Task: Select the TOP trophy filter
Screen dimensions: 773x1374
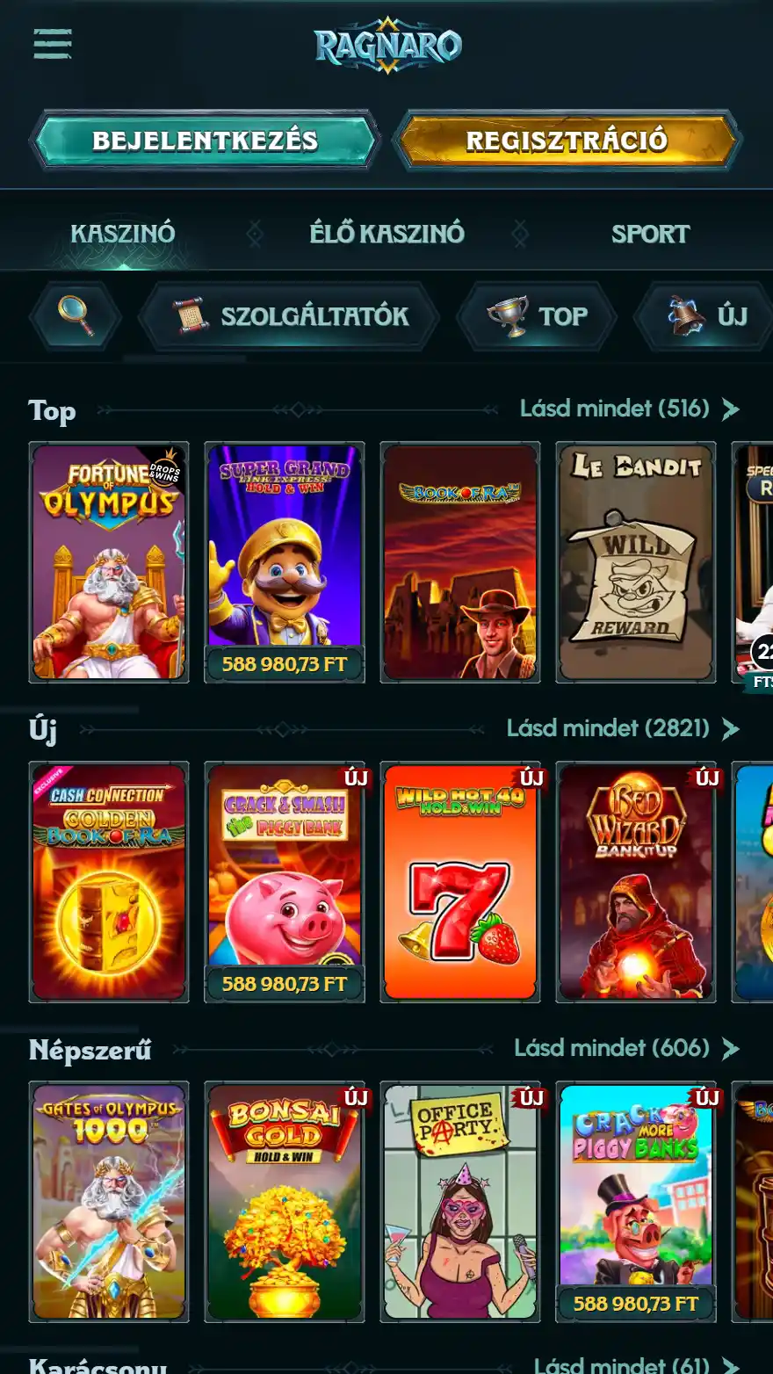Action: coord(537,315)
